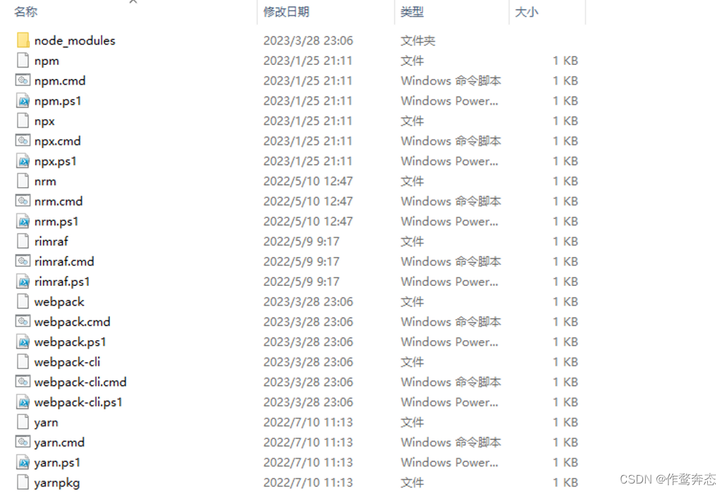Click the webpack file icon

23,301
